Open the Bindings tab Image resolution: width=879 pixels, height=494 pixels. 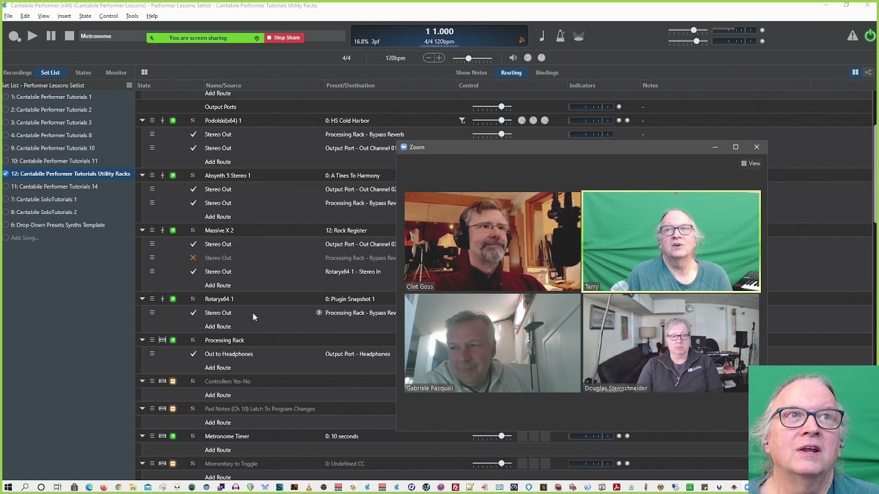click(547, 72)
